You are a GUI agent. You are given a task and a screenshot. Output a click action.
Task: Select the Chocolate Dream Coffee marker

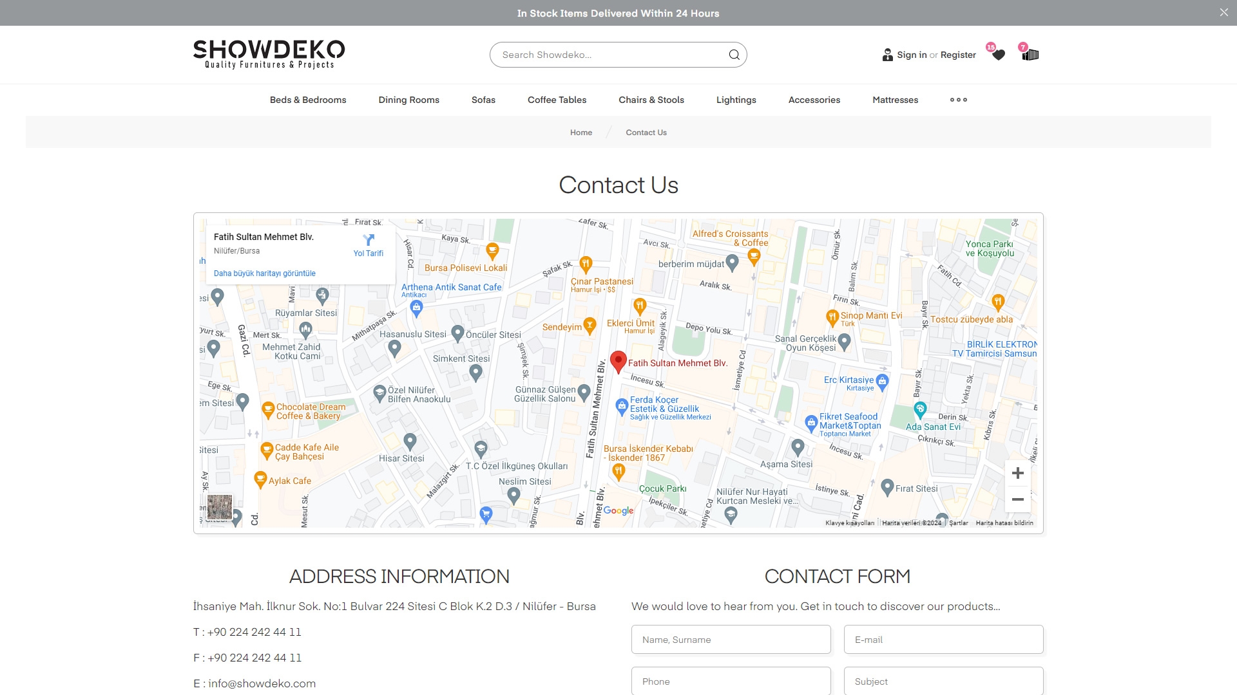268,409
